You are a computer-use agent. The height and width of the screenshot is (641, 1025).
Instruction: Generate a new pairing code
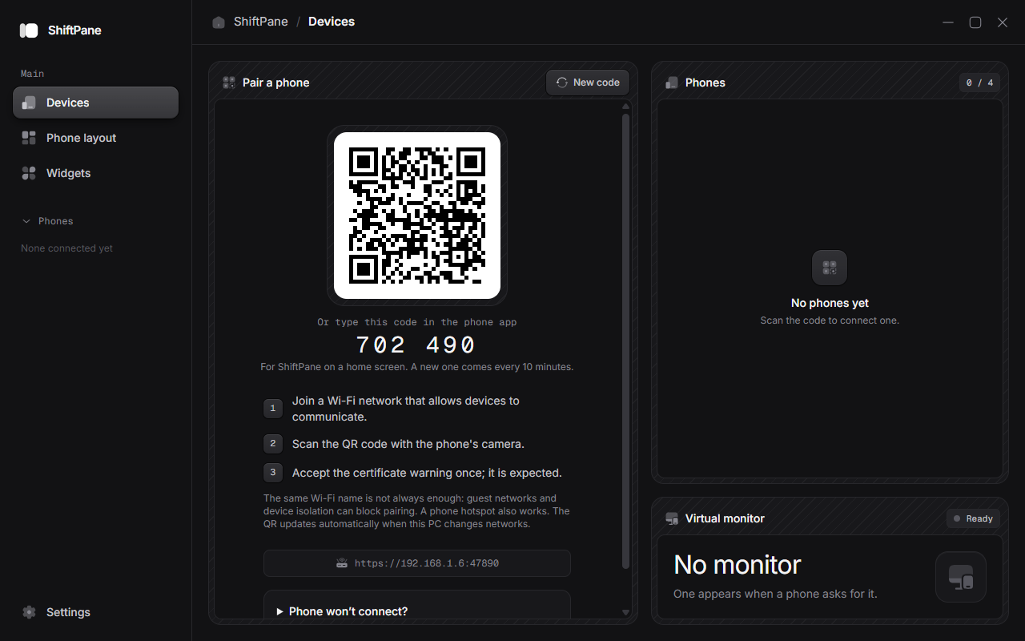click(588, 83)
